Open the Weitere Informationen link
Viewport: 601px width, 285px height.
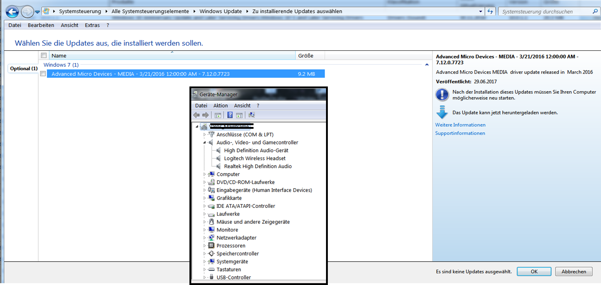[x=460, y=125]
